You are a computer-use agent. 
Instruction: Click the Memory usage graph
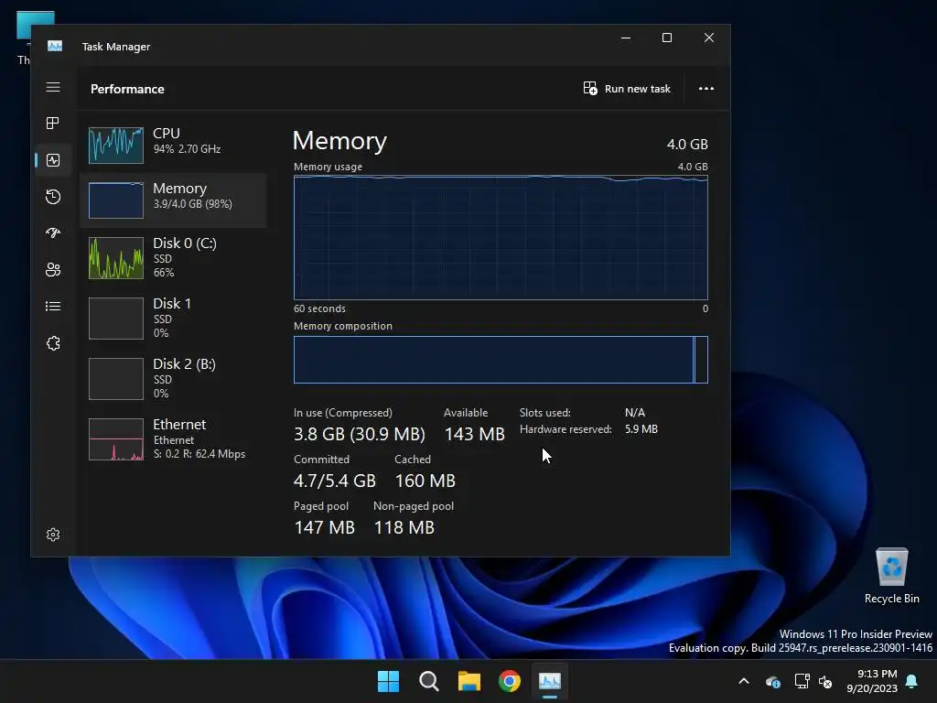501,237
